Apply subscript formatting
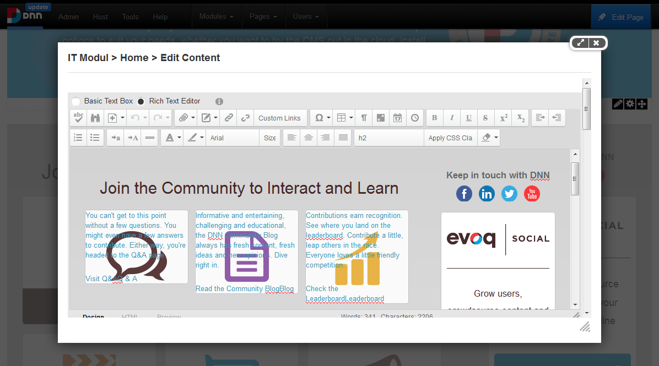This screenshot has width=659, height=366. tap(521, 118)
